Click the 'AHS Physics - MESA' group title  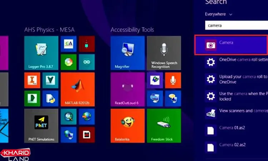point(49,30)
